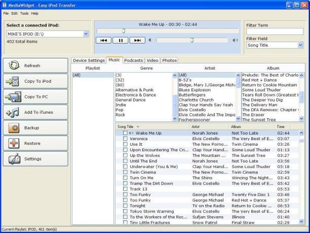Select artist Clap Your Hands Say Yeah
This screenshot has width=310, height=233.
click(206, 105)
